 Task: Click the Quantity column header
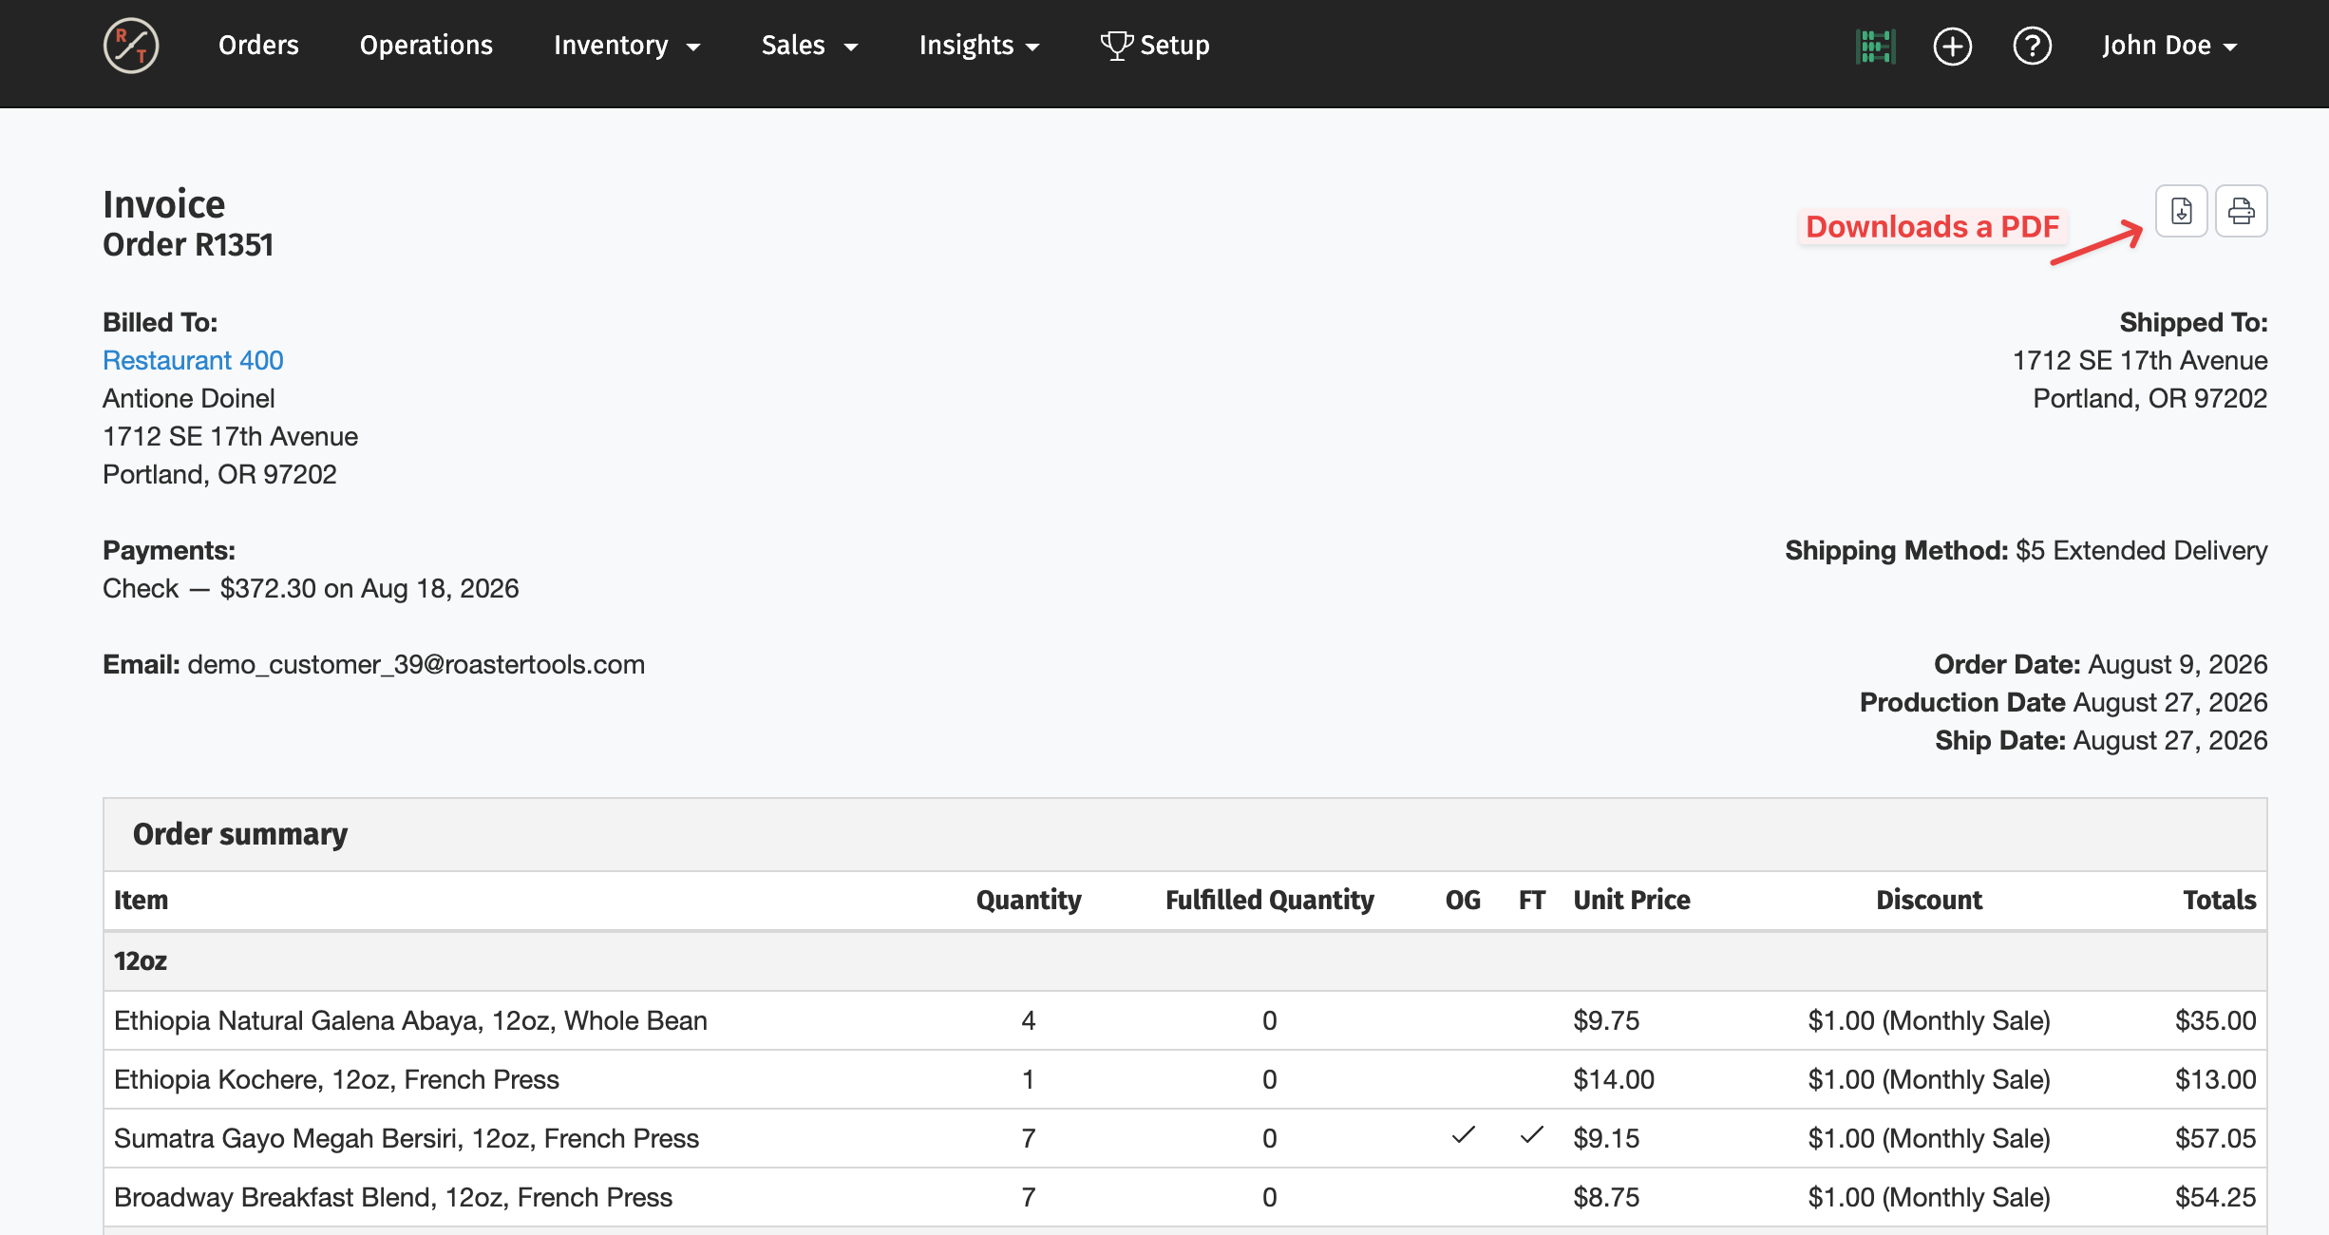point(1029,901)
